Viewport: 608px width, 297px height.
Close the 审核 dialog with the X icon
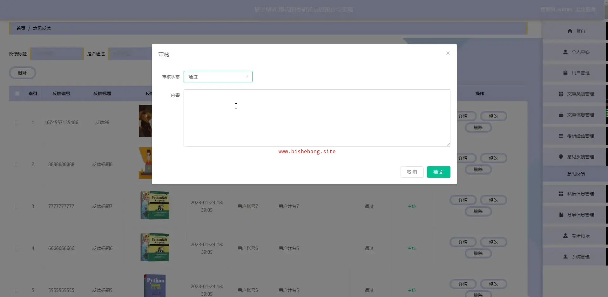(448, 53)
